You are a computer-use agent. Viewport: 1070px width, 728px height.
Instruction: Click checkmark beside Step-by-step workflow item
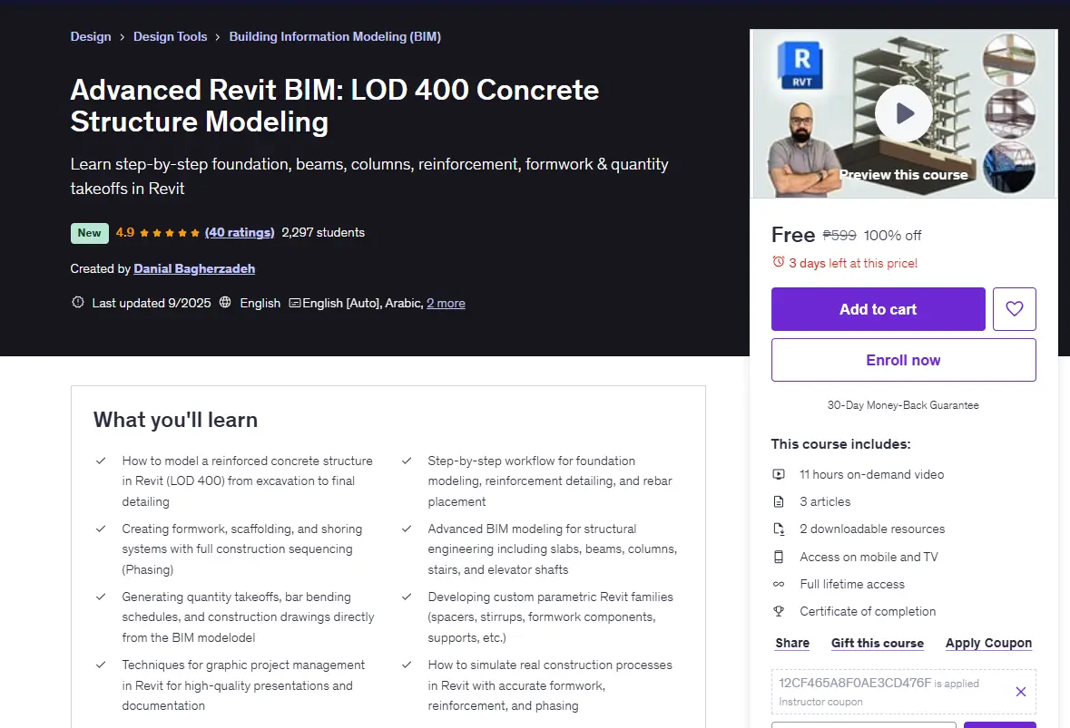point(407,461)
